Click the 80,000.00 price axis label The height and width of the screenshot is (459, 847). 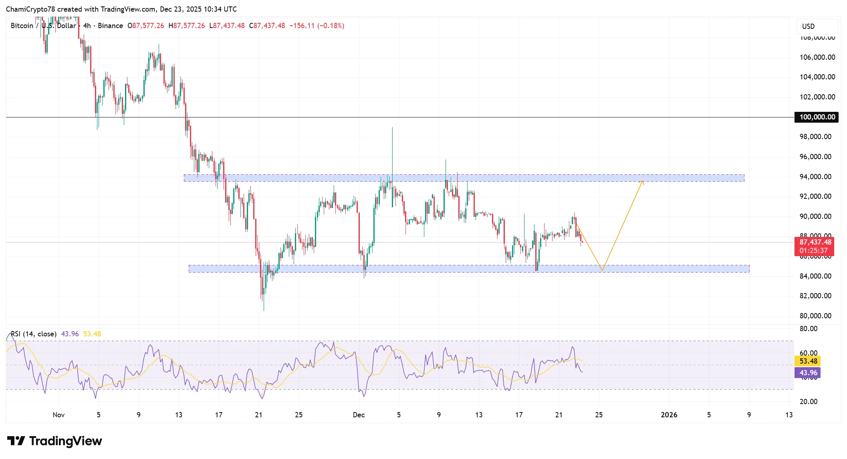(815, 316)
